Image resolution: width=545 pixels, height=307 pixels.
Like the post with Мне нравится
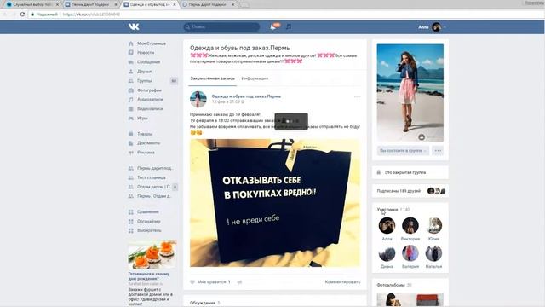[x=210, y=282]
